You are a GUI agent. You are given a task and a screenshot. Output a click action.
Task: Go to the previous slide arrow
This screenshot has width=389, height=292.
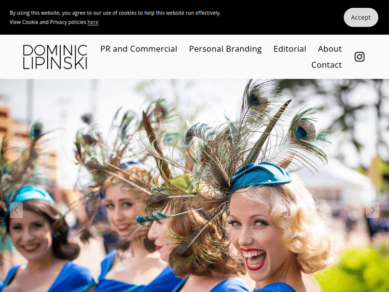(16, 210)
